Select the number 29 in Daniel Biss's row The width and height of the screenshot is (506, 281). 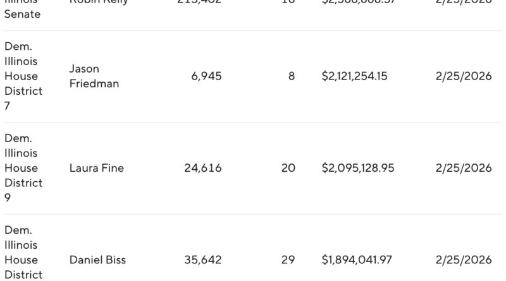coord(288,260)
